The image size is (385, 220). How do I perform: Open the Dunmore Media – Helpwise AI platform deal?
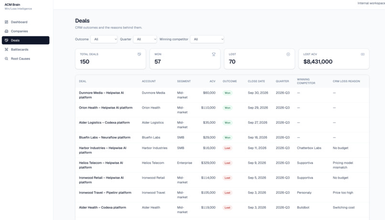(x=101, y=95)
